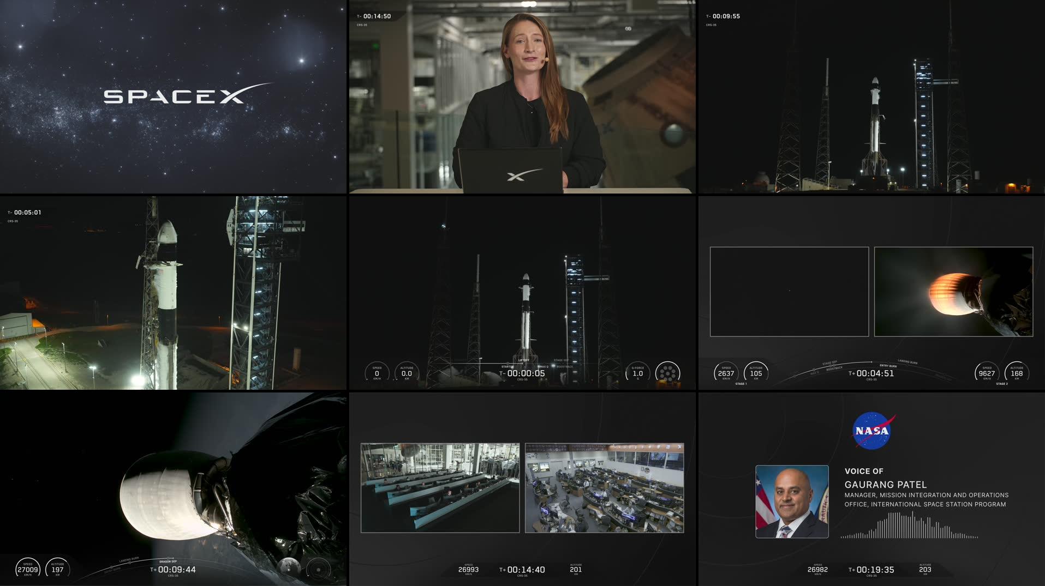Click the T+00:14:40 mission clock
1045x586 pixels.
522,570
